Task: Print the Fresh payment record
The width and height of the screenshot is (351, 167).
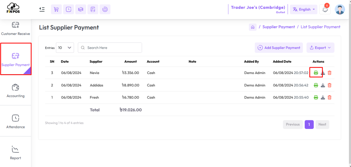Action: pos(316,97)
